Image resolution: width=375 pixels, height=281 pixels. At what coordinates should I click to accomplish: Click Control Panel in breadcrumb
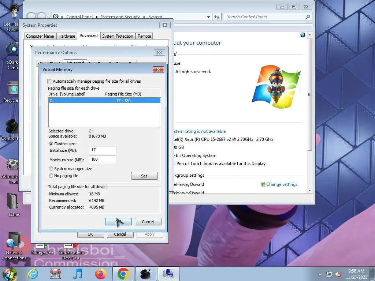pos(79,17)
